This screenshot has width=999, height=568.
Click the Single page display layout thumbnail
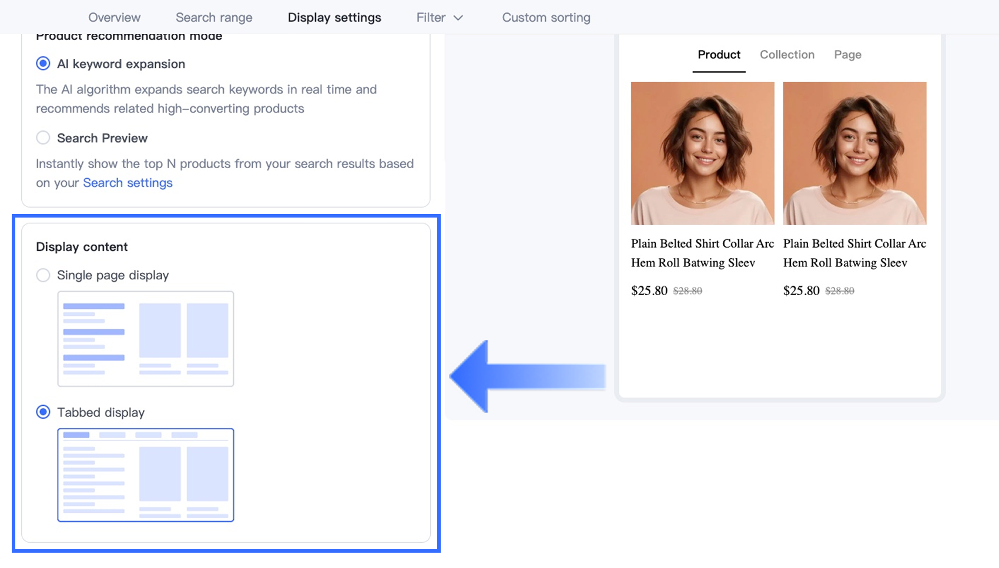(146, 339)
